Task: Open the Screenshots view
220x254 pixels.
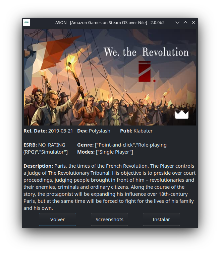Action: coord(109,219)
